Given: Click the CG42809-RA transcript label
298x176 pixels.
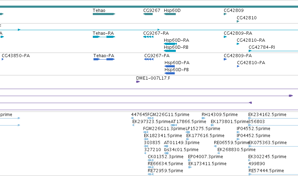Looking at the screenshot, I should pos(238,33).
